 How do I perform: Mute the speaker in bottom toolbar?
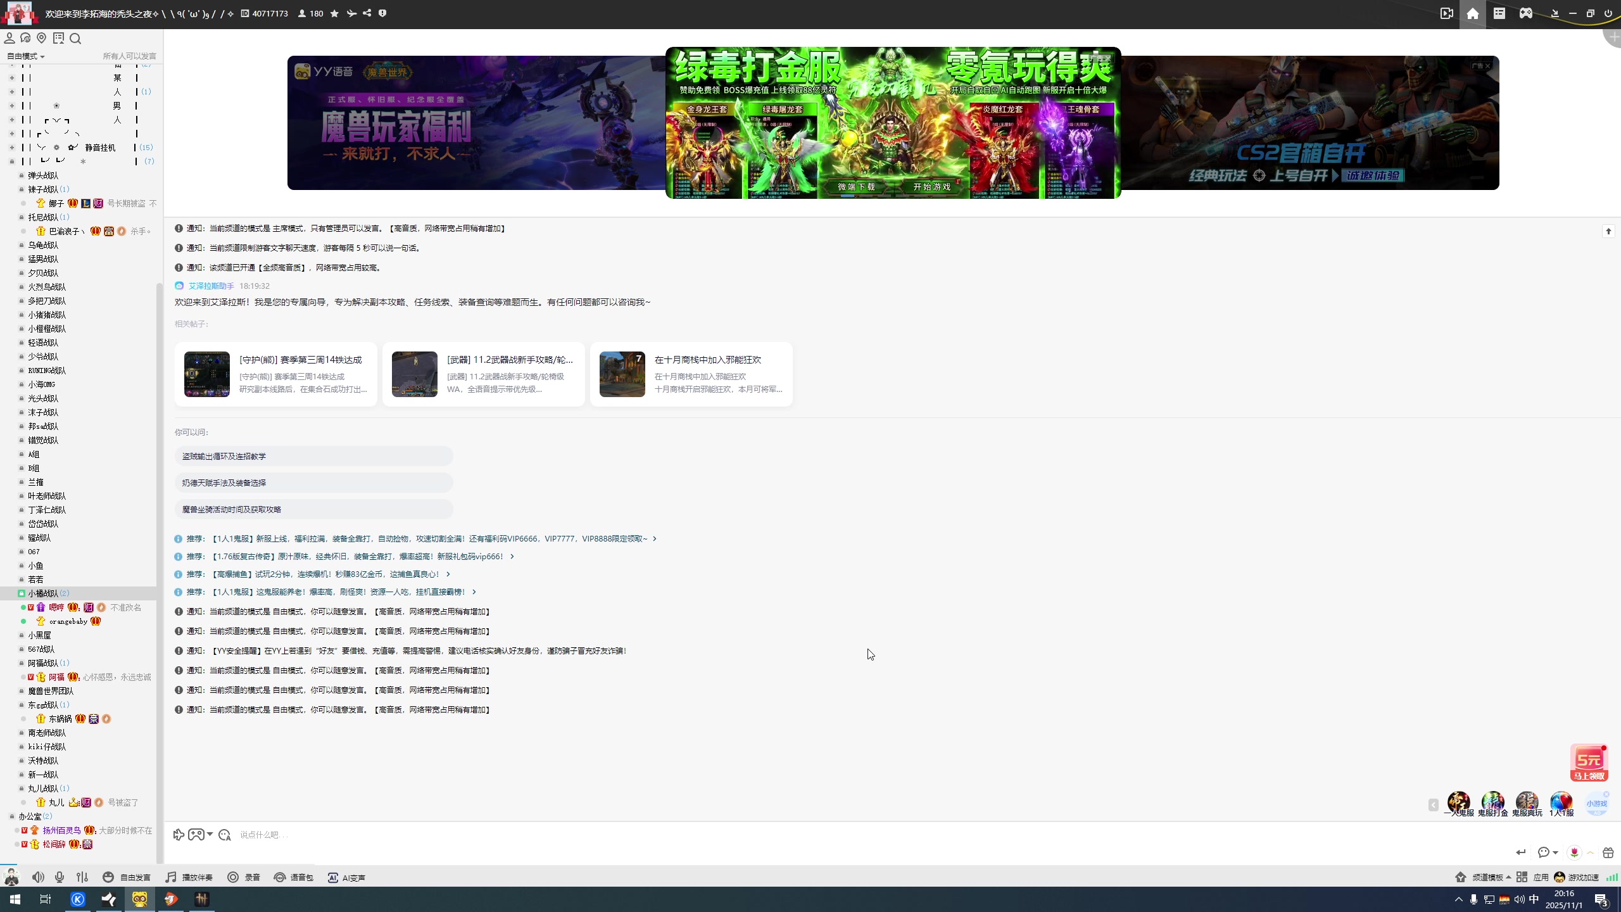coord(38,877)
